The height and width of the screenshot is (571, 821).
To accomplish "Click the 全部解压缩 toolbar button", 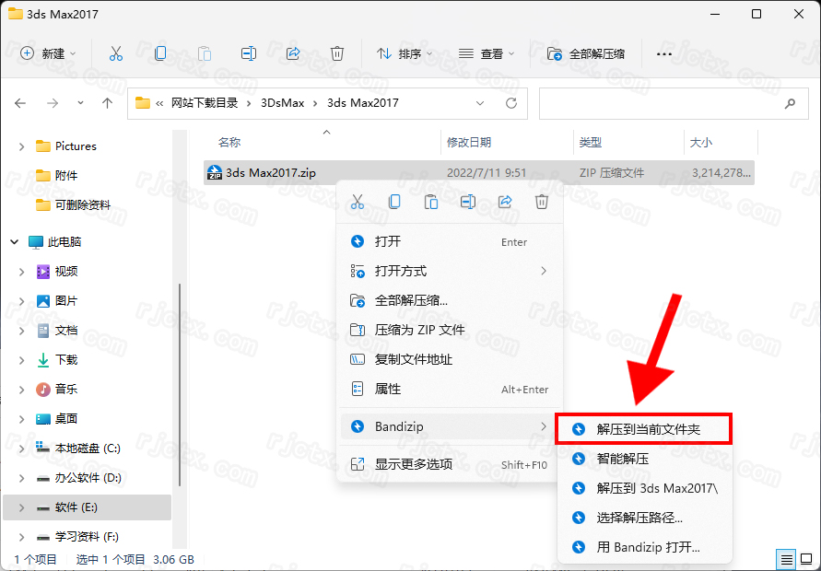I will click(586, 53).
